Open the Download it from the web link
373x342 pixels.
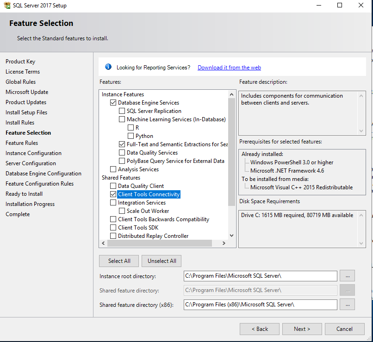(x=230, y=67)
